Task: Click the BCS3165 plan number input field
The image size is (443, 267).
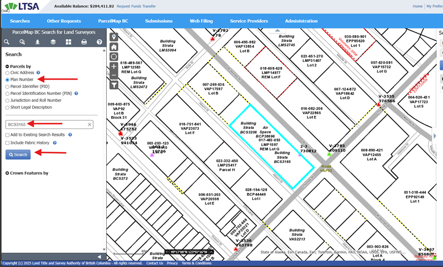Action: (x=45, y=124)
